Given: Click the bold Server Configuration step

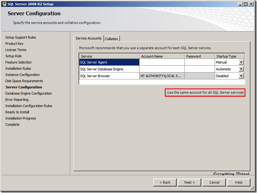Looking at the screenshot, I should [x=24, y=87].
